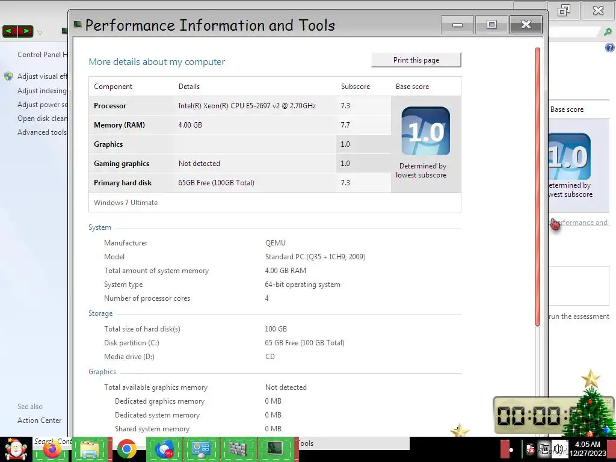Viewport: 616px width, 462px height.
Task: Minimize the Performance Information and Tools window
Action: point(457,25)
